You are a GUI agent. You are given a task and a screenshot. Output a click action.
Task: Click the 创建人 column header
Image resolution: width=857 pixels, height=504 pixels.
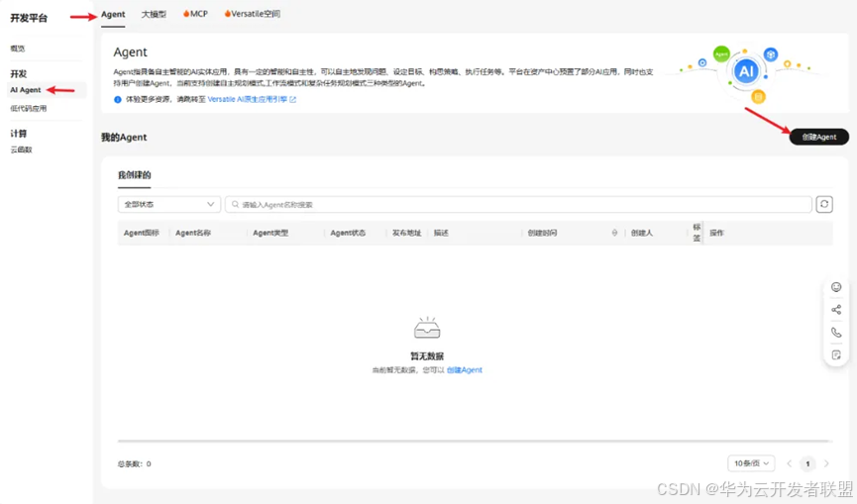[642, 233]
